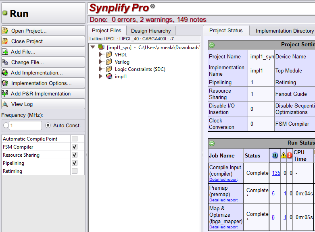
Task: Click the View Log magnifier icon
Action: point(5,104)
